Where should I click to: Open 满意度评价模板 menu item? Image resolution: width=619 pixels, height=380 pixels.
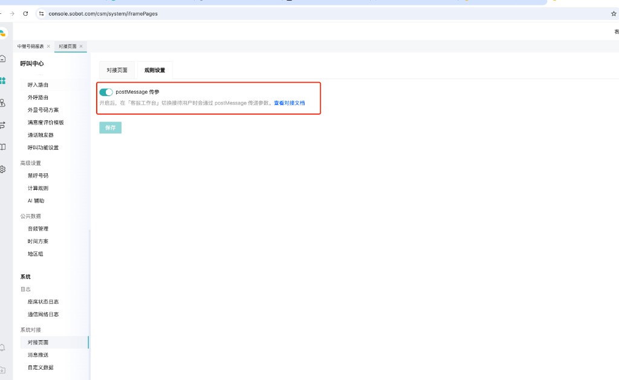point(46,123)
